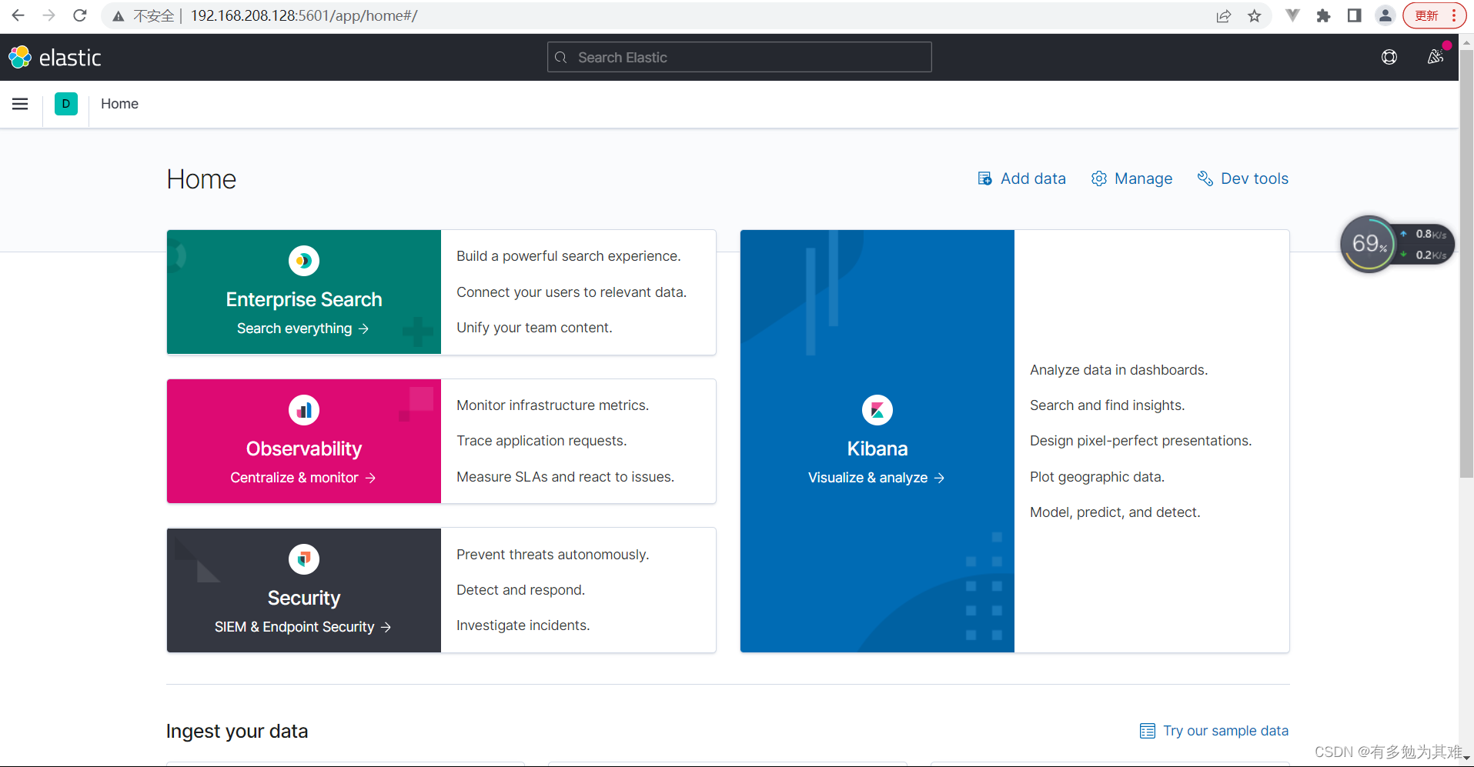Click the browser address bar URL
1474x767 pixels.
[x=304, y=15]
